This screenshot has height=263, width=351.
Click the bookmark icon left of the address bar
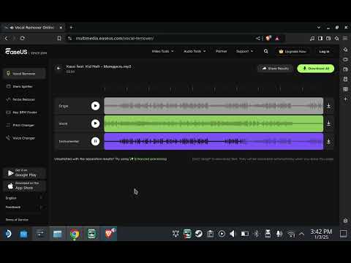click(x=59, y=38)
